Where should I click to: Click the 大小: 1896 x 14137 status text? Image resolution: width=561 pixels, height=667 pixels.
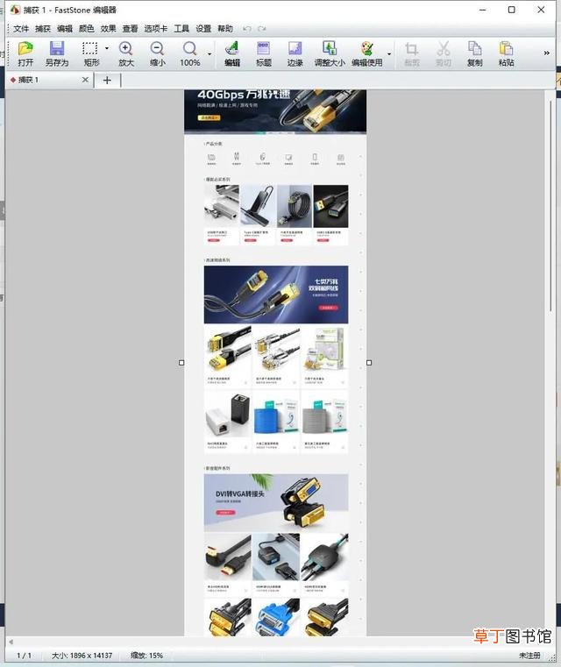82,656
